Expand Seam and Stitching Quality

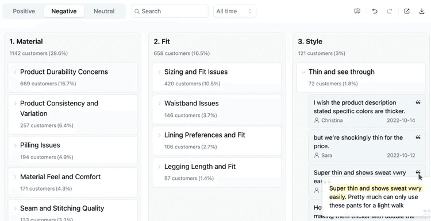tap(16, 208)
